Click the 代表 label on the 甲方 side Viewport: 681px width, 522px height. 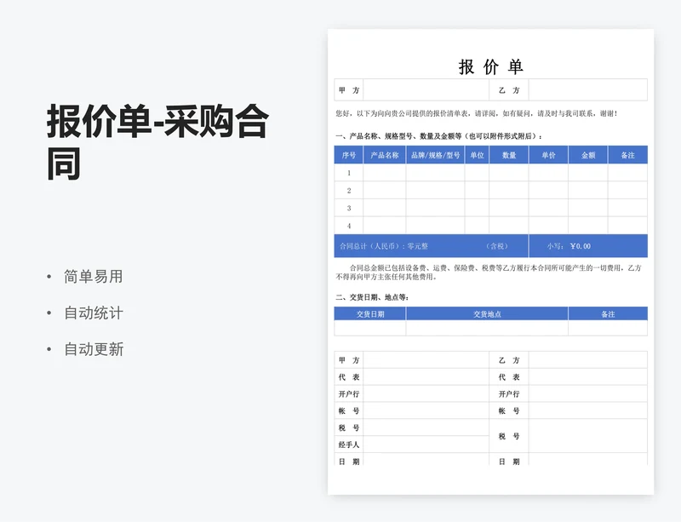[349, 377]
